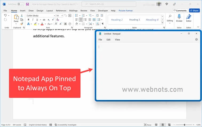Toggle Bold formatting
Image resolution: width=202 pixels, height=127 pixels.
pyautogui.click(x=29, y=19)
